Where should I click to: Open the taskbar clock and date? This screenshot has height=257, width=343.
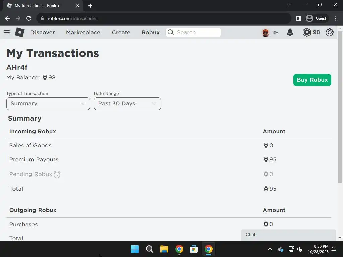coord(318,249)
